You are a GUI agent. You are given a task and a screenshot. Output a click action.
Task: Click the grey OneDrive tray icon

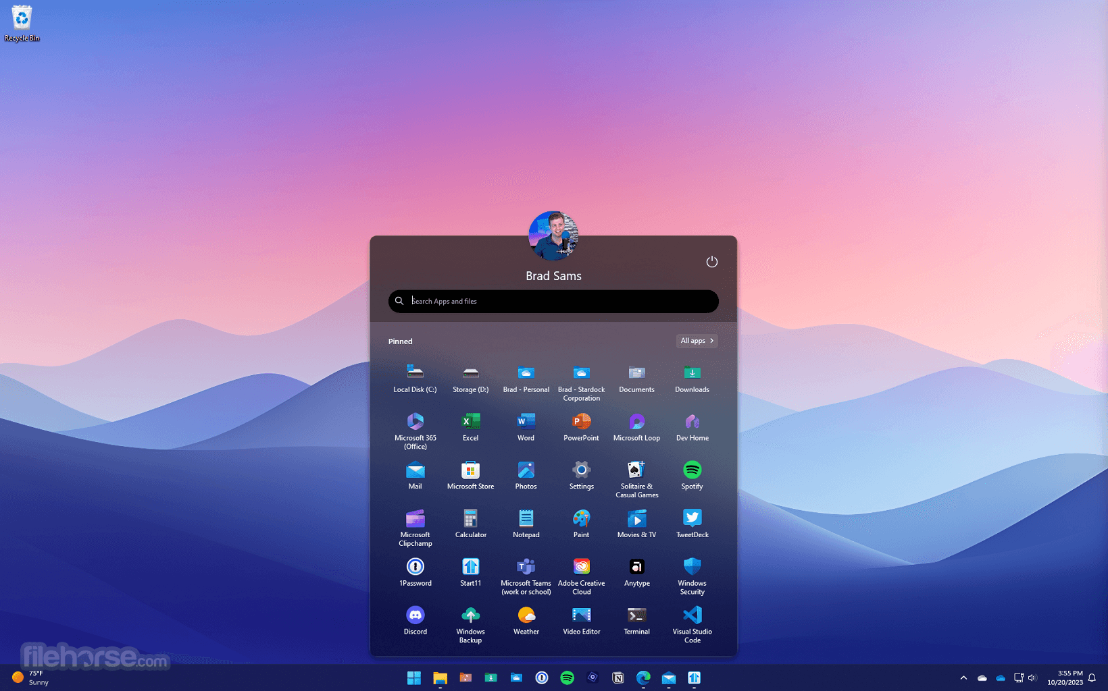pos(982,678)
